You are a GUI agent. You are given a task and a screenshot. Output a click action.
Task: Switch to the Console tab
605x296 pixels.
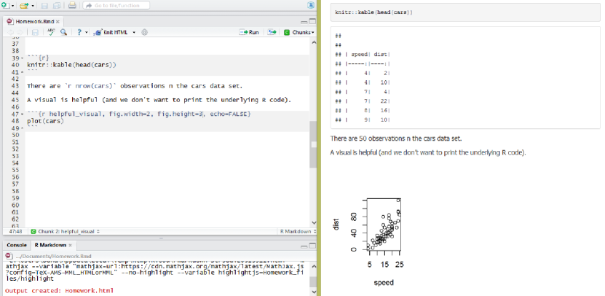point(16,245)
